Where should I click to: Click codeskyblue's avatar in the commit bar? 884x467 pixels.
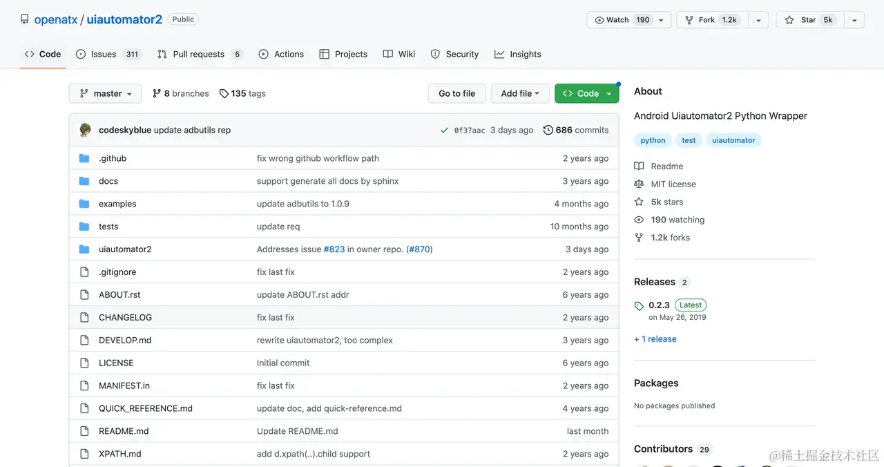click(x=86, y=130)
